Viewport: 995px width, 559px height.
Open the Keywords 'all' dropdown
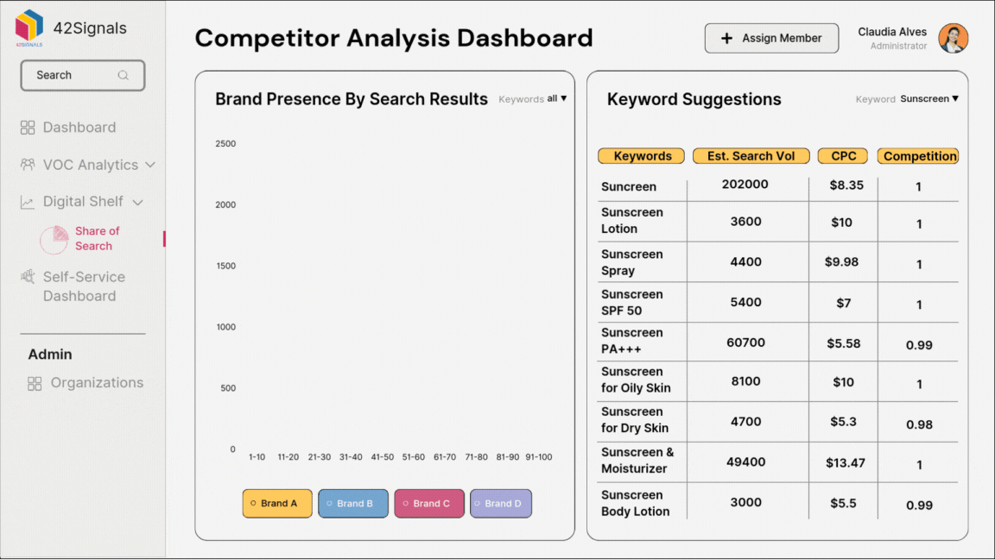tap(556, 98)
